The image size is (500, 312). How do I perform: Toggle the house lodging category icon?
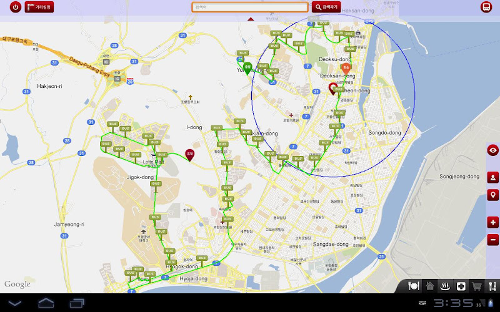click(430, 286)
